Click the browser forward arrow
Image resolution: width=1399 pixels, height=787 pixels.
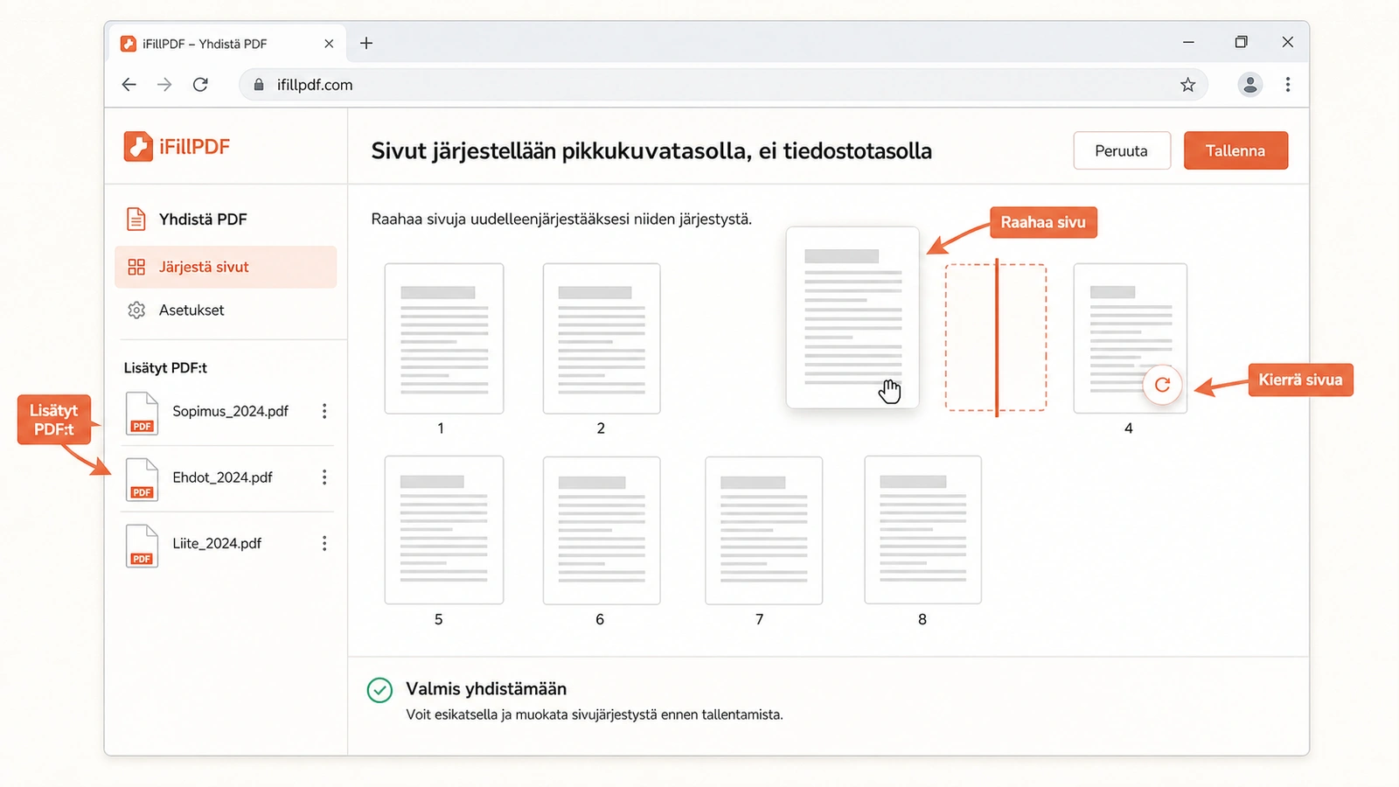pos(164,85)
